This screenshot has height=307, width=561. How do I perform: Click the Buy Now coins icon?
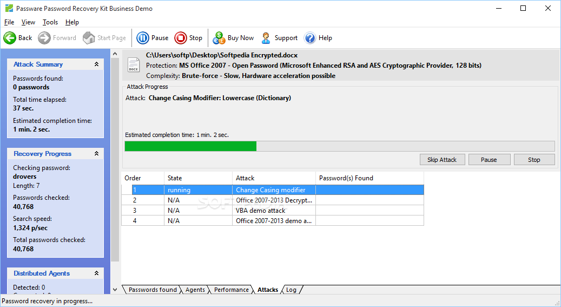point(219,37)
